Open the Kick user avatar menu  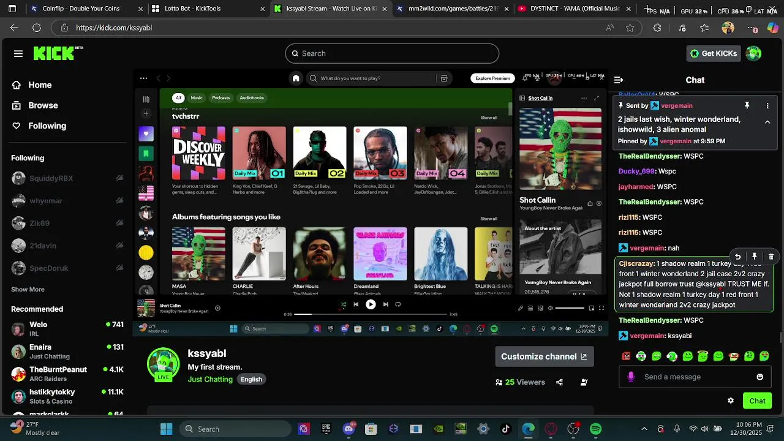pos(753,53)
